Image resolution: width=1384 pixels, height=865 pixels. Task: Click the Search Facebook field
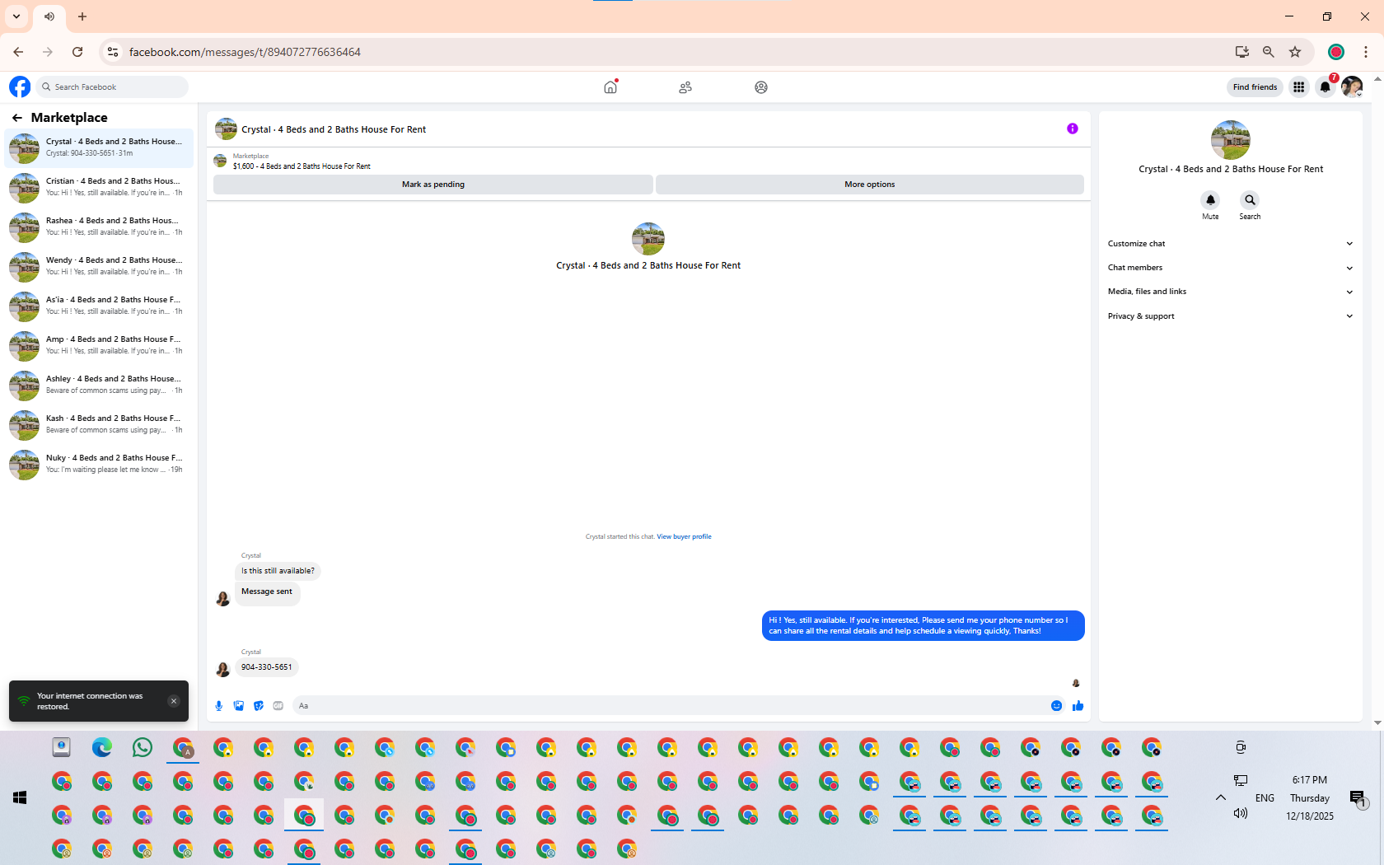click(x=113, y=86)
